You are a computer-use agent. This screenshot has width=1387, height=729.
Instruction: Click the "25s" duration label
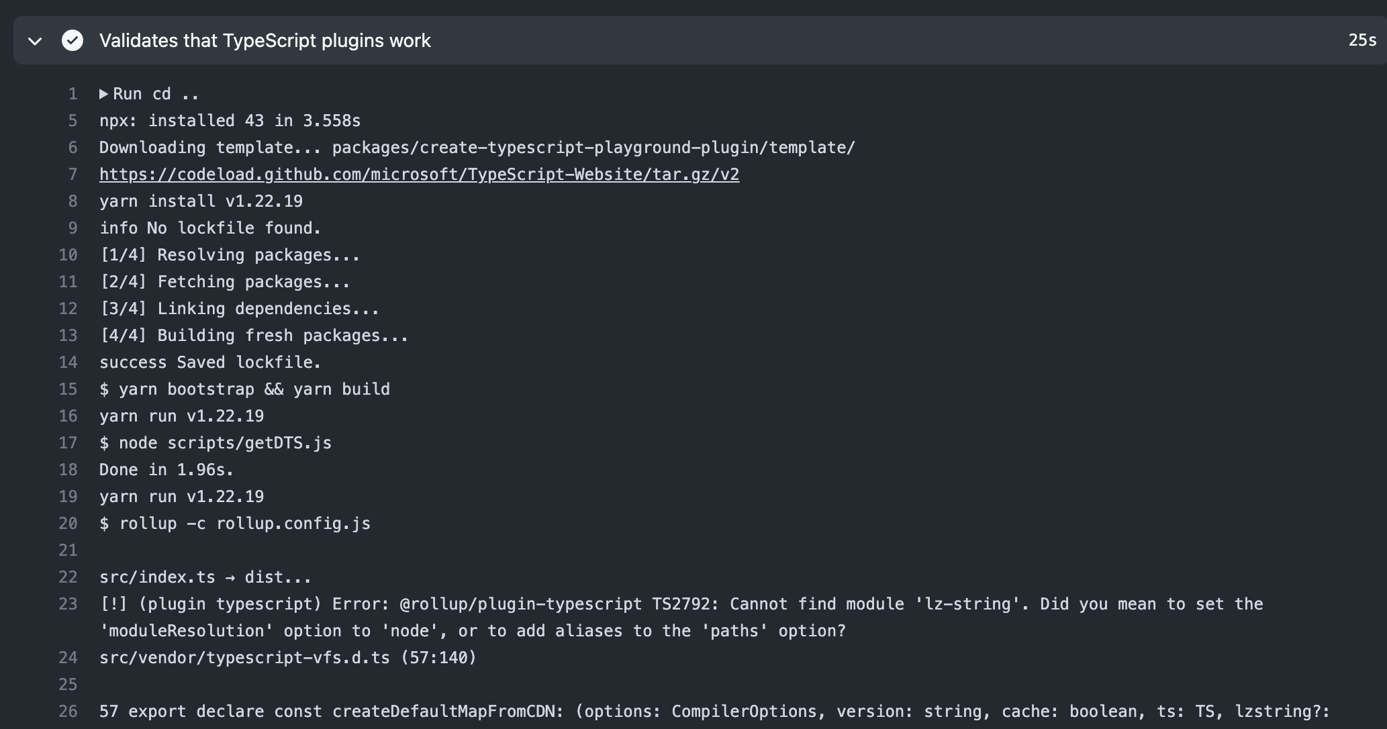click(1362, 40)
